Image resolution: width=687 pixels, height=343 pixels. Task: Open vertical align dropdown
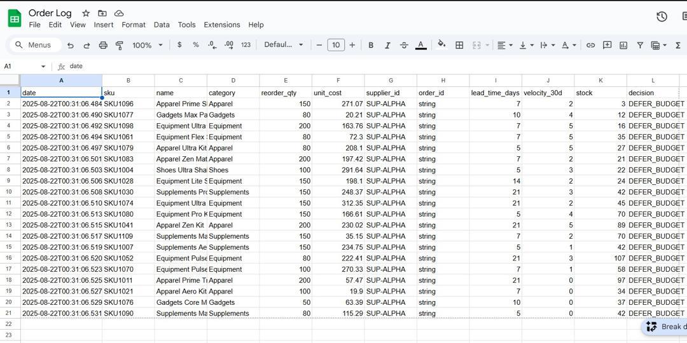click(526, 45)
